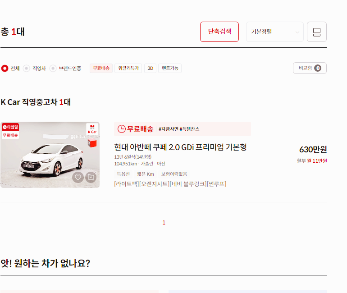Viewport: 347px width, 293px height.
Task: Click the 630만원 price
Action: pyautogui.click(x=313, y=150)
